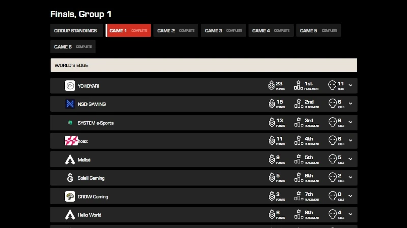Click hoax's points medal icon
The width and height of the screenshot is (407, 228).
point(272,140)
